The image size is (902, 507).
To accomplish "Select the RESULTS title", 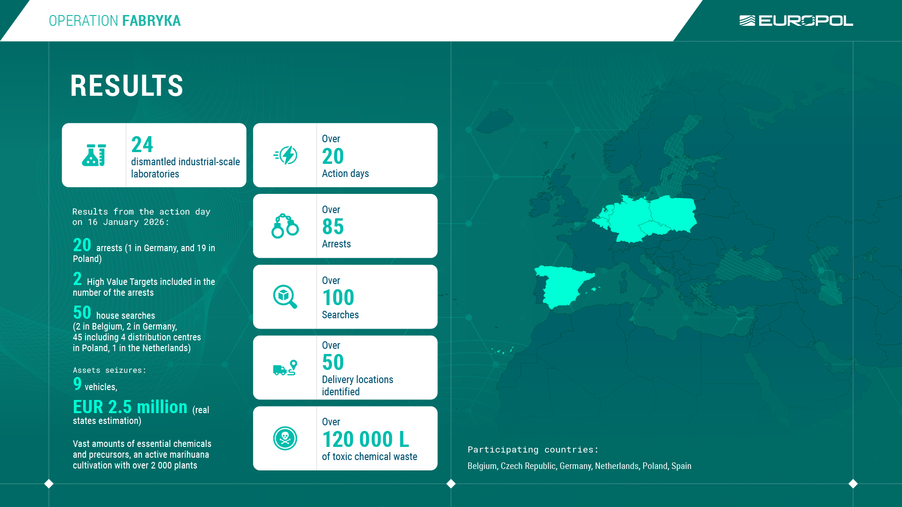I will [126, 85].
